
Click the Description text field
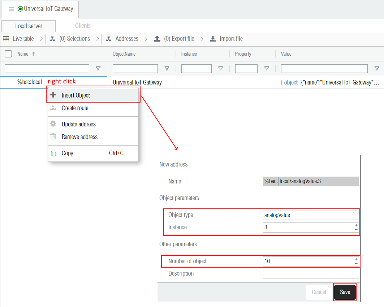pos(311,273)
